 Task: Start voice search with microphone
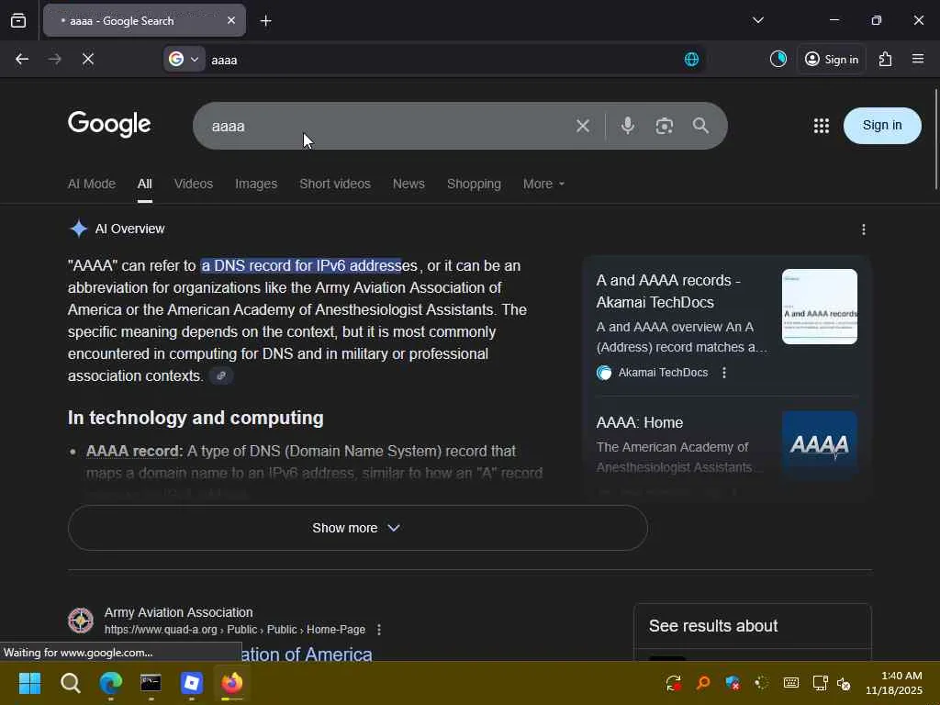628,125
